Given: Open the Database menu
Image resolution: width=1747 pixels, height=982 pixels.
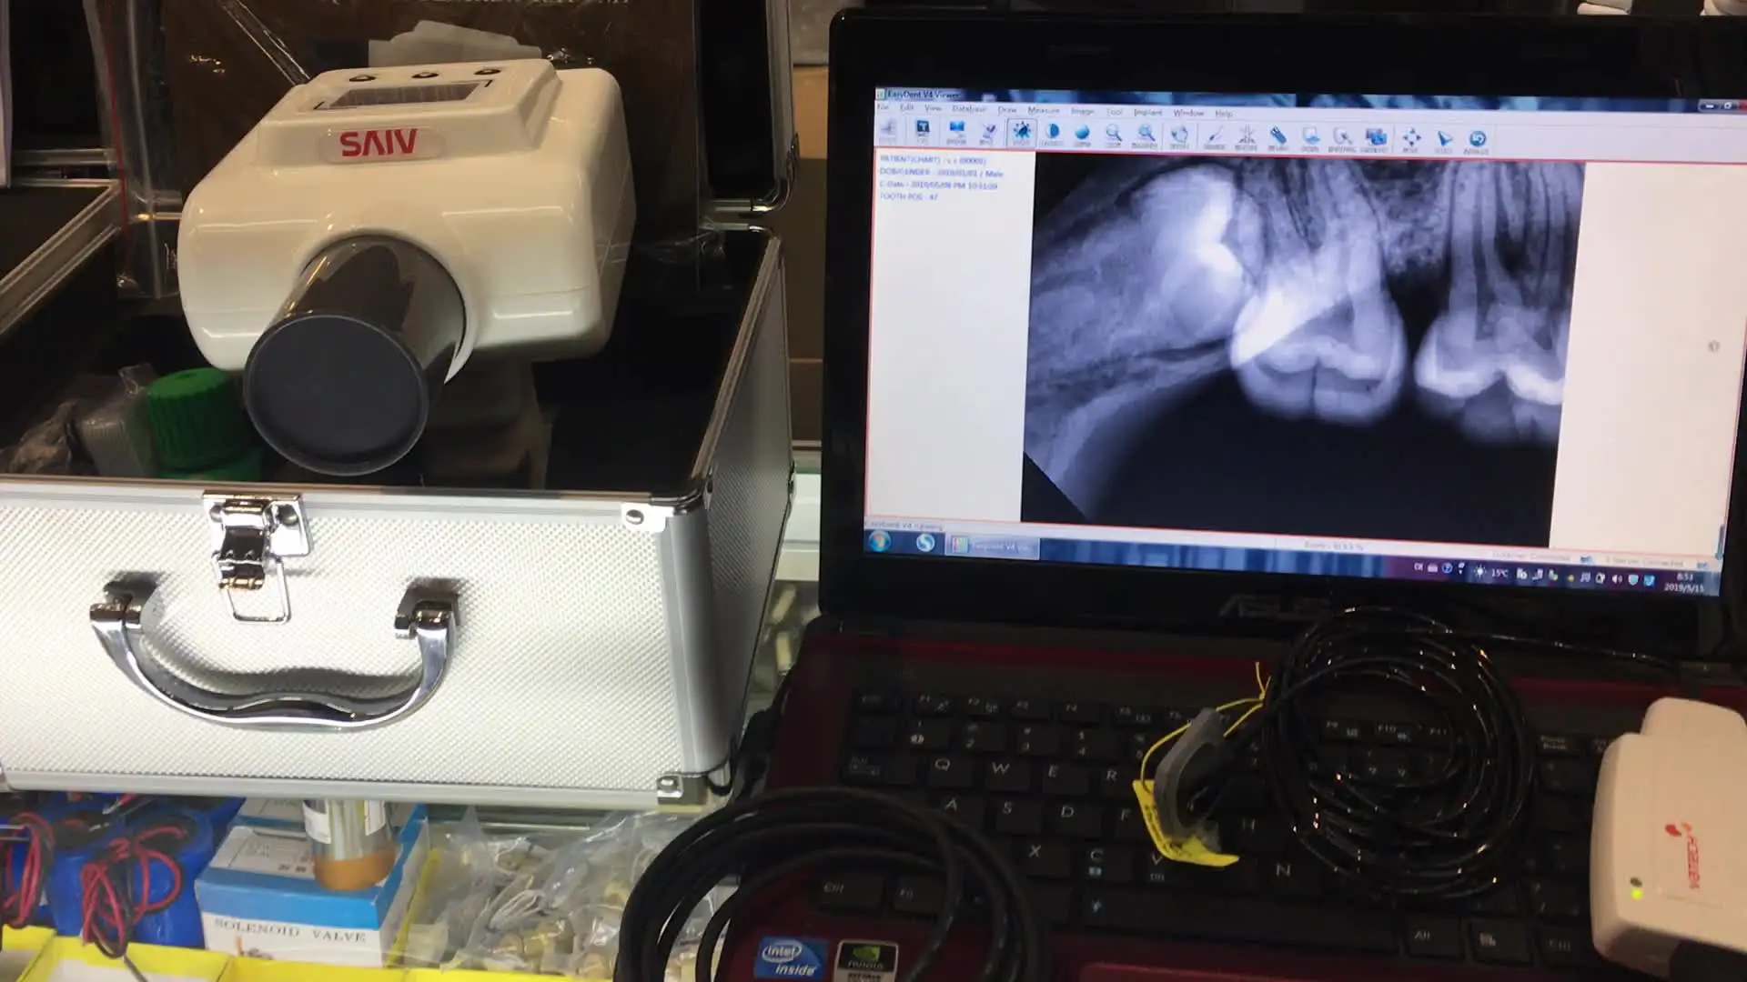Looking at the screenshot, I should pos(968,109).
